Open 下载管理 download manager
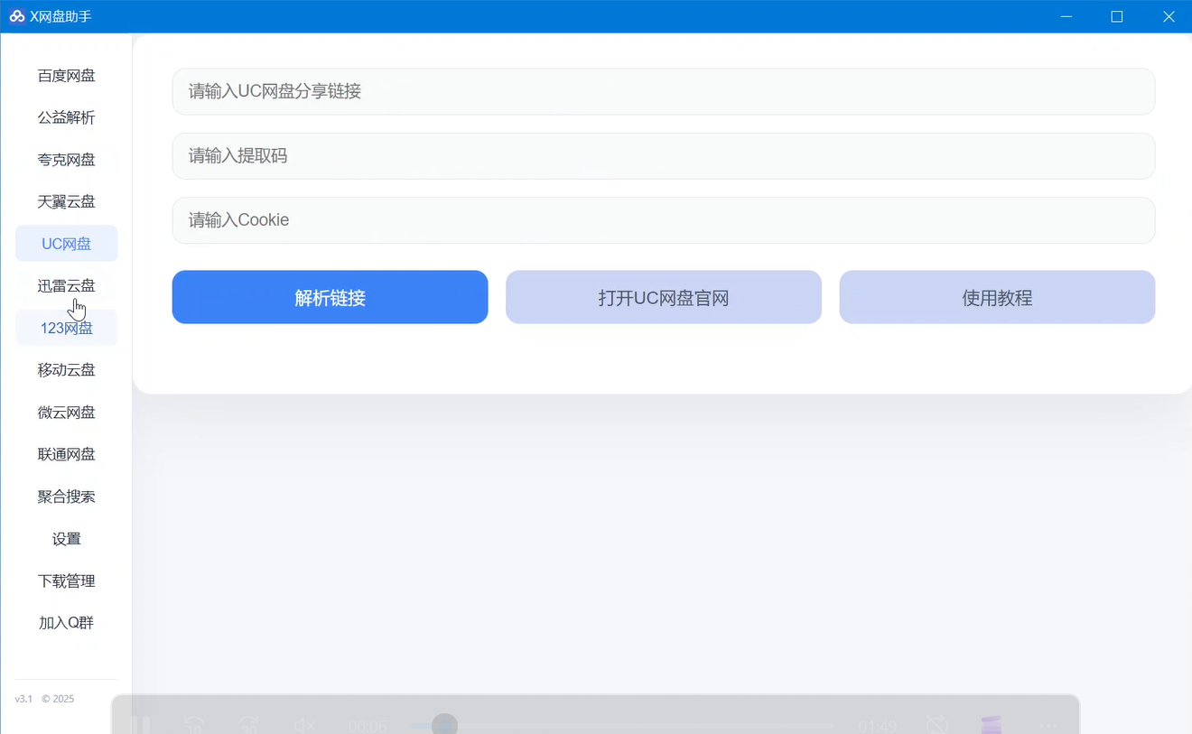Image resolution: width=1192 pixels, height=734 pixels. coord(66,581)
